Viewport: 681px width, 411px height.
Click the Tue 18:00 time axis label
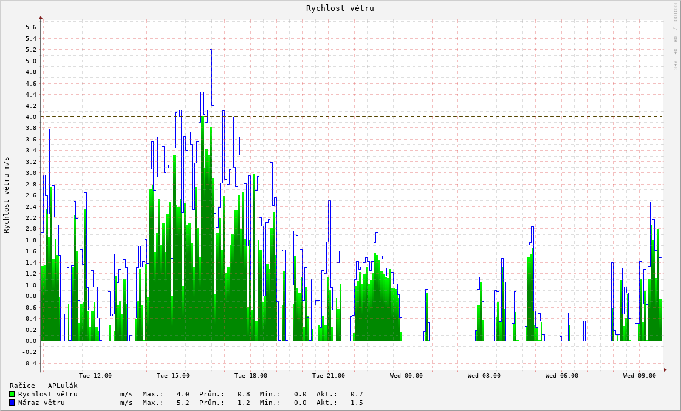point(251,375)
